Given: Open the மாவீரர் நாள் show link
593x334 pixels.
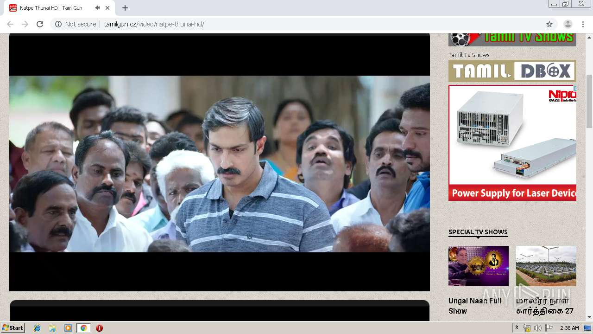Looking at the screenshot, I should (545, 306).
